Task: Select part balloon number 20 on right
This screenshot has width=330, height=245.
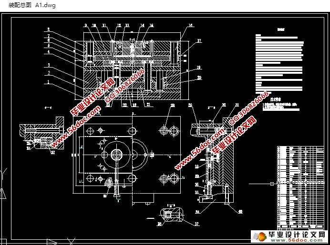Action: pyautogui.click(x=199, y=77)
